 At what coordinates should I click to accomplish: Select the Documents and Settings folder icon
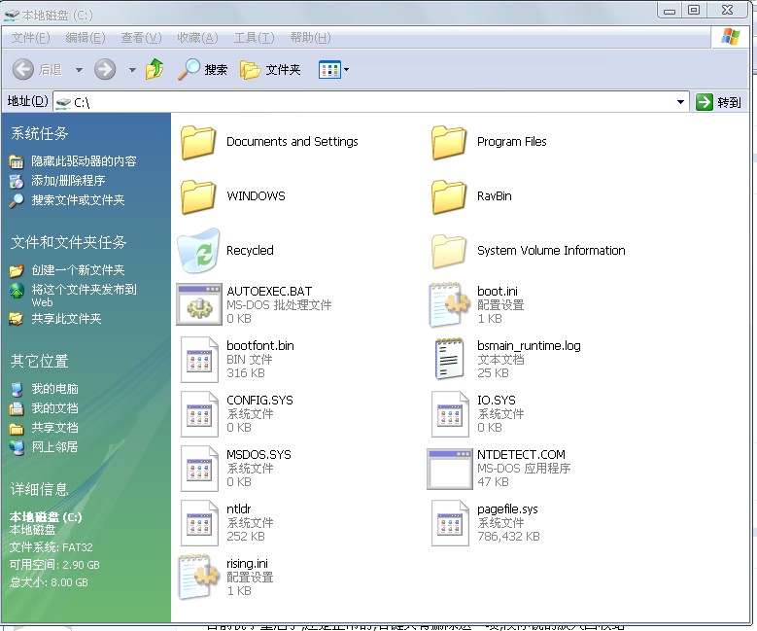tap(198, 142)
